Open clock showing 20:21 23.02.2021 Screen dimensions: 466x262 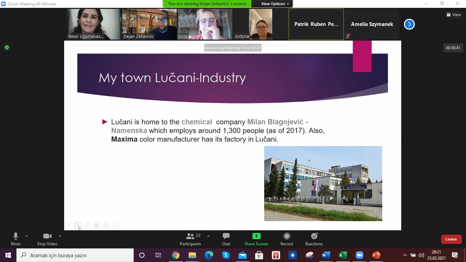pyautogui.click(x=436, y=255)
